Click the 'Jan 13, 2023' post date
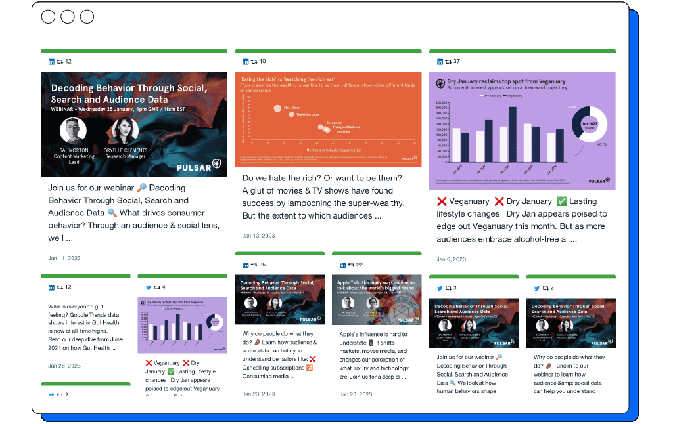Viewport: 673px width, 424px height. [x=259, y=236]
